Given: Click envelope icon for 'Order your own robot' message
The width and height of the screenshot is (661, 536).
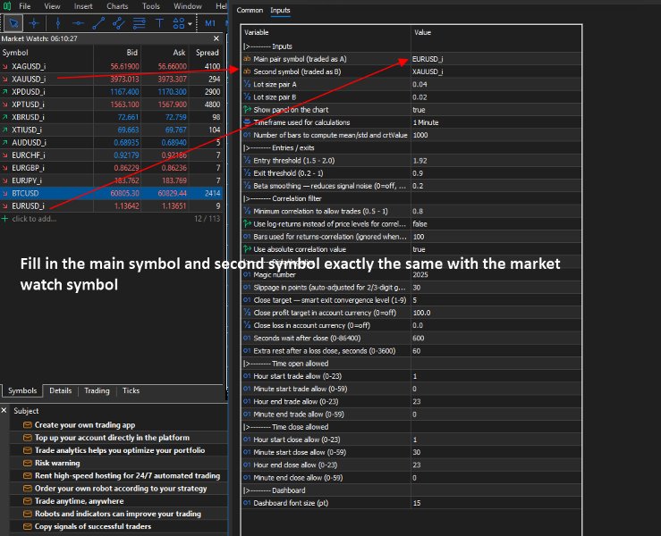Looking at the screenshot, I should (28, 489).
